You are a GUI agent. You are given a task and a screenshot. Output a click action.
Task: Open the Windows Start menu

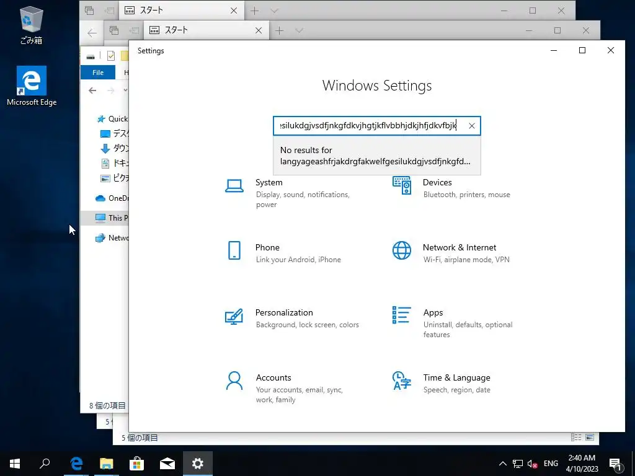click(15, 464)
